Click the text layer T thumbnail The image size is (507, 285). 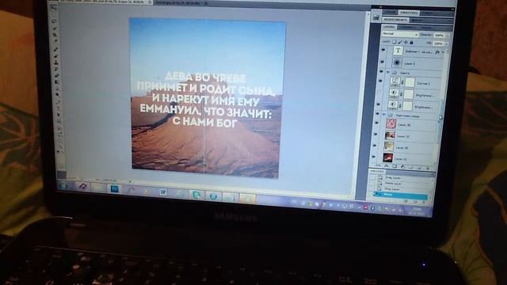398,51
